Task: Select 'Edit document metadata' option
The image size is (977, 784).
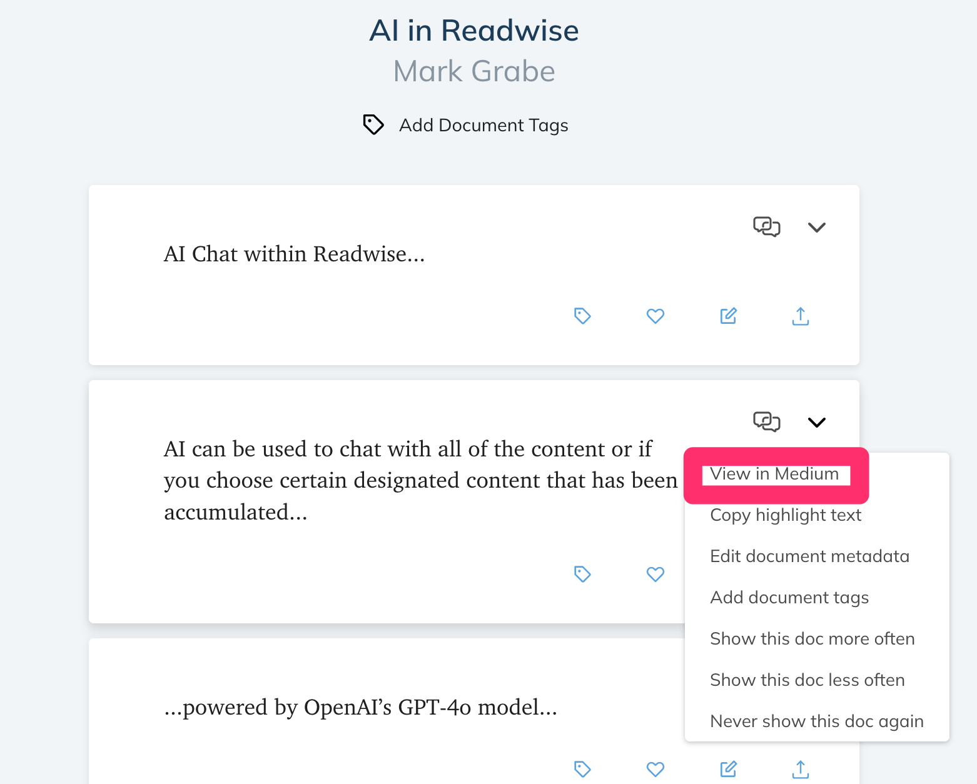Action: click(809, 556)
